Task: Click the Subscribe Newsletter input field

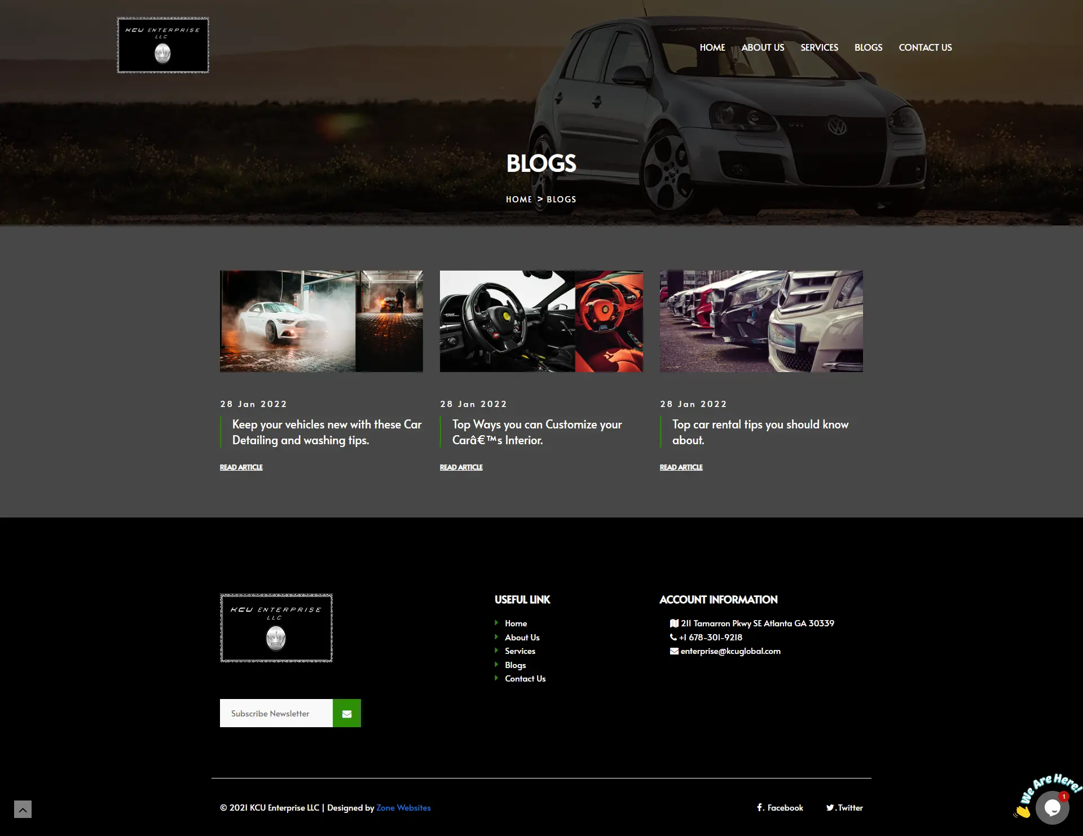Action: tap(276, 713)
